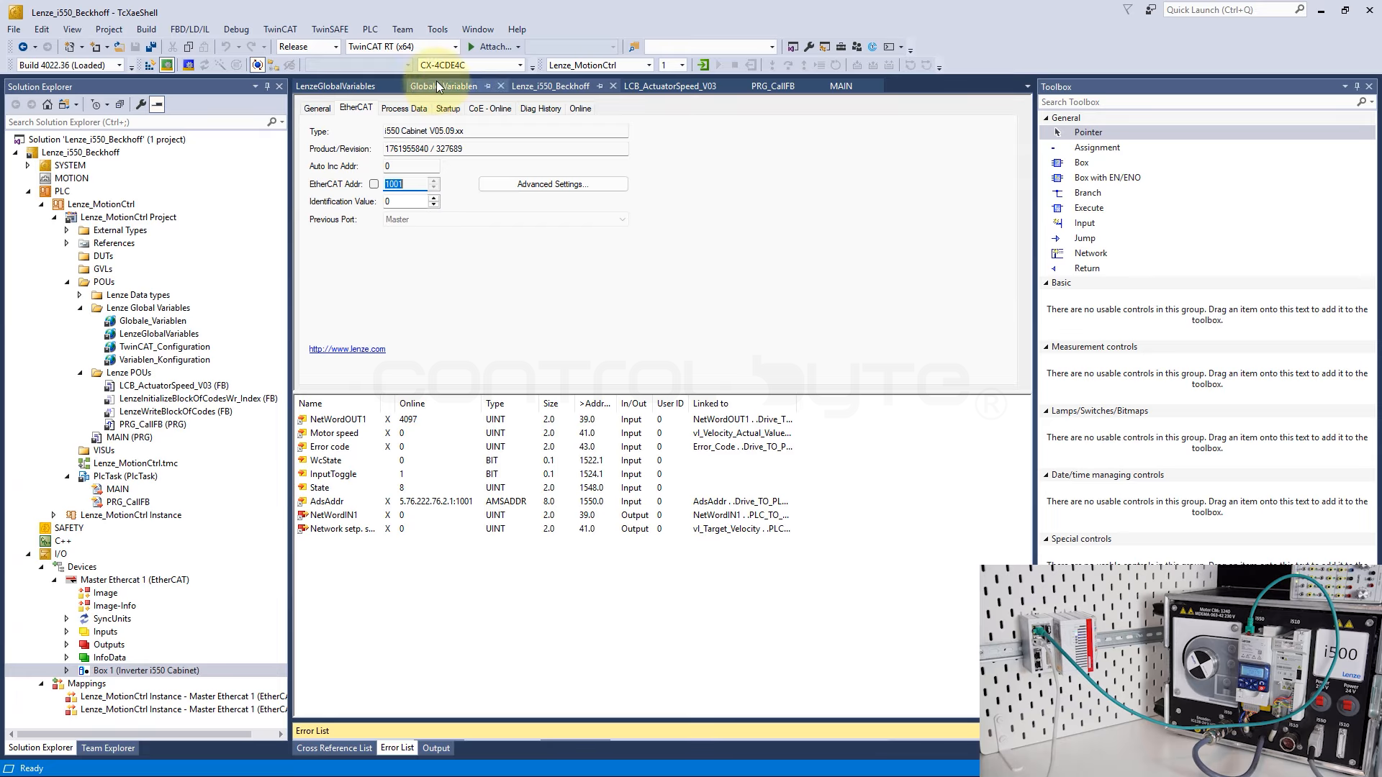Click the Toolbox search magnifier icon

pos(1361,102)
